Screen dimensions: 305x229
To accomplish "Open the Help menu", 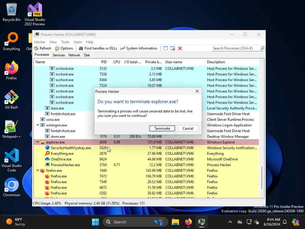I will click(90, 42).
